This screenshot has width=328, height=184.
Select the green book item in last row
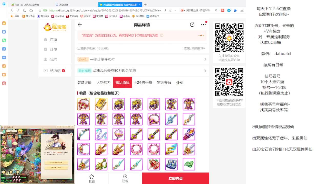tap(189, 164)
